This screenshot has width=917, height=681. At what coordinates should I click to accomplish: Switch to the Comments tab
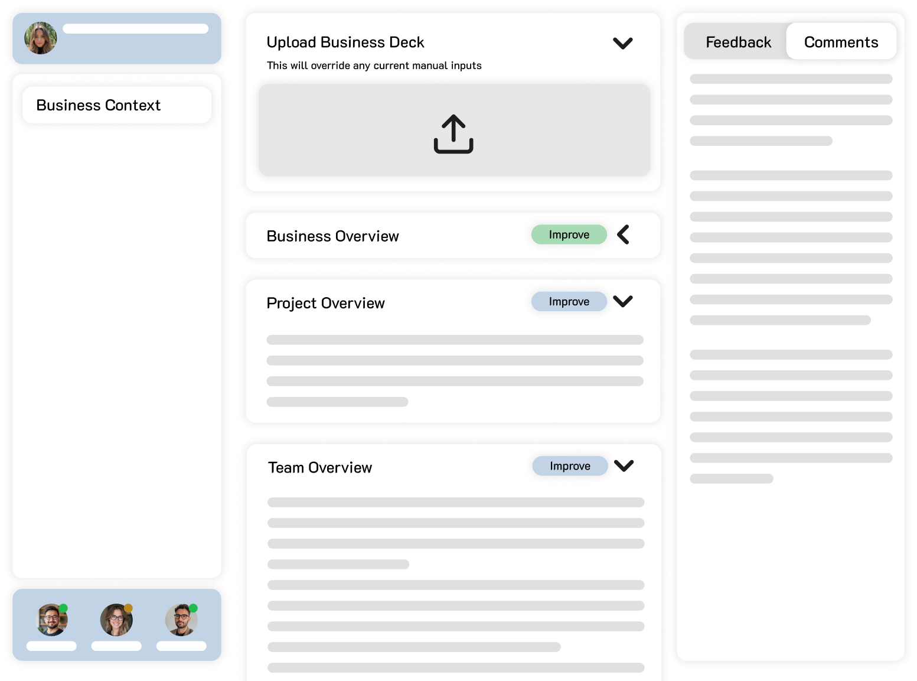pos(841,42)
